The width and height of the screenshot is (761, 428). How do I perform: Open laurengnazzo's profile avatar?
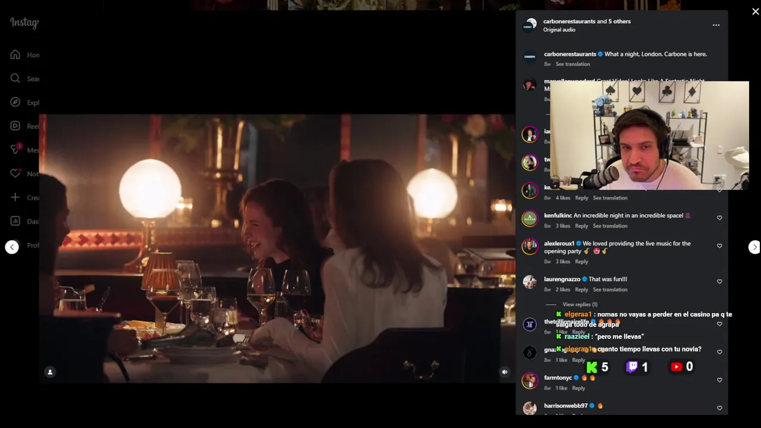(x=530, y=282)
